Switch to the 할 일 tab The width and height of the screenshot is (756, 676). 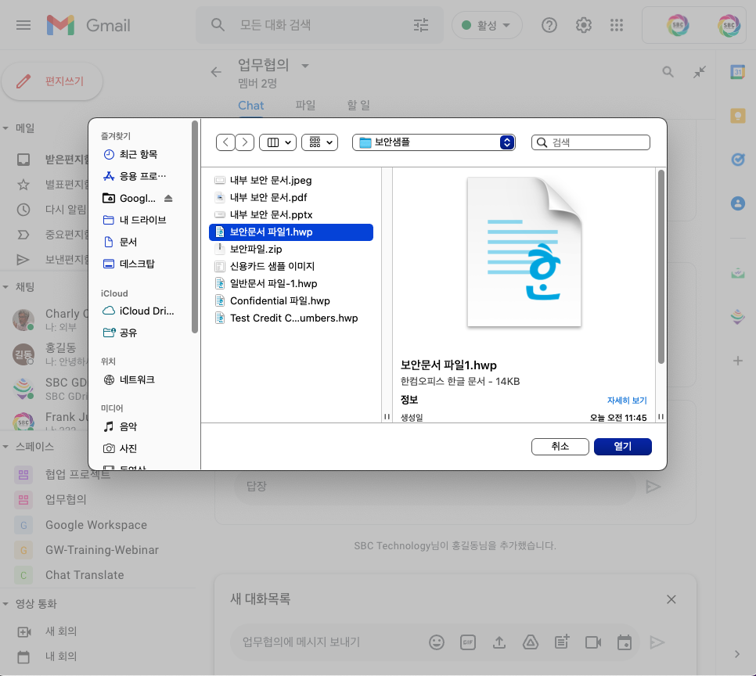pos(358,106)
